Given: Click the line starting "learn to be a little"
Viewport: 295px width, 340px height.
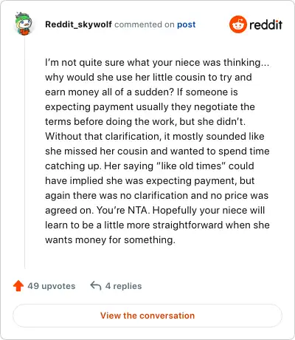Looking at the screenshot, I should pos(157,225).
